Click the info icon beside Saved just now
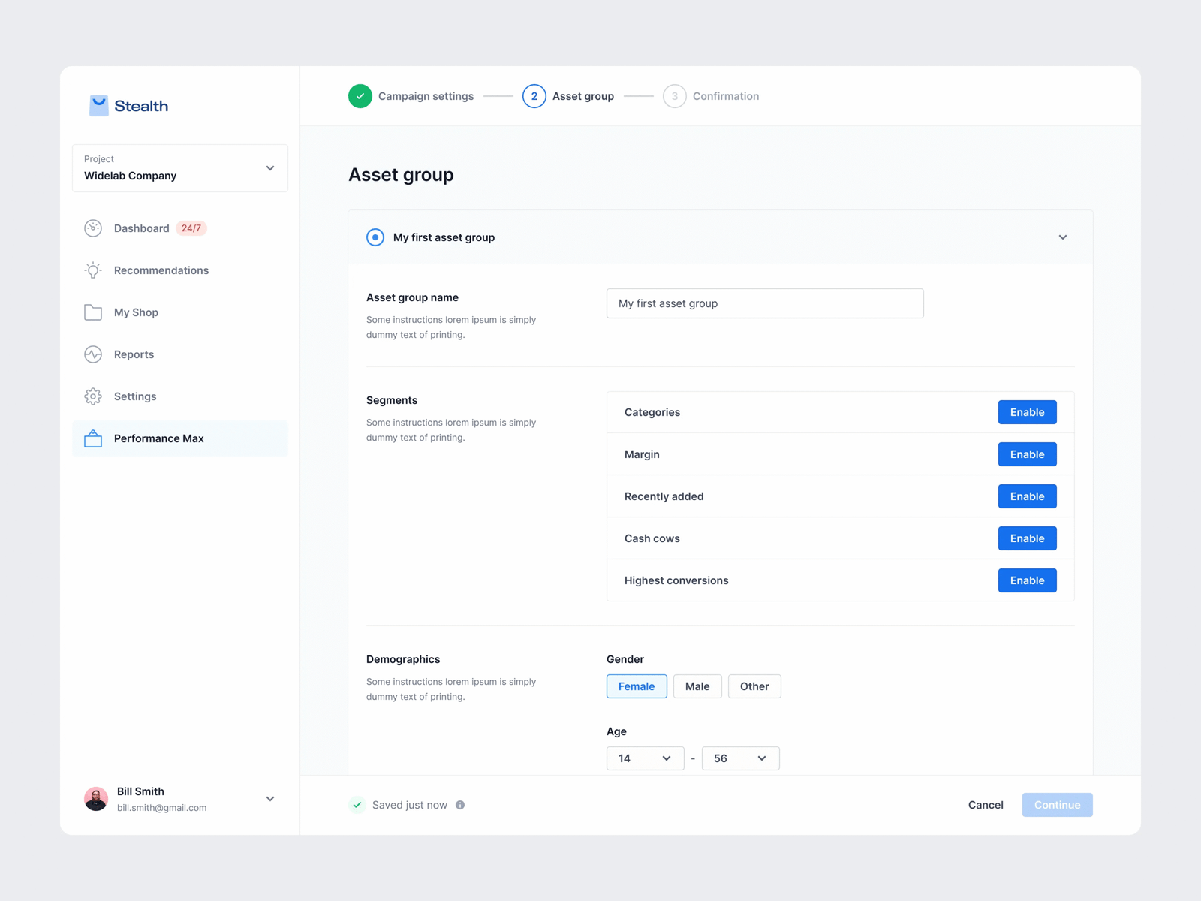 point(460,805)
